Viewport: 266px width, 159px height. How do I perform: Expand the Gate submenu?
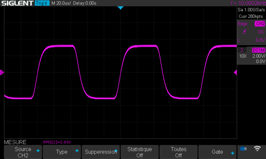(217, 152)
